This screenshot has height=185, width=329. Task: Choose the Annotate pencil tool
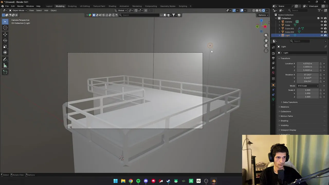point(5,59)
